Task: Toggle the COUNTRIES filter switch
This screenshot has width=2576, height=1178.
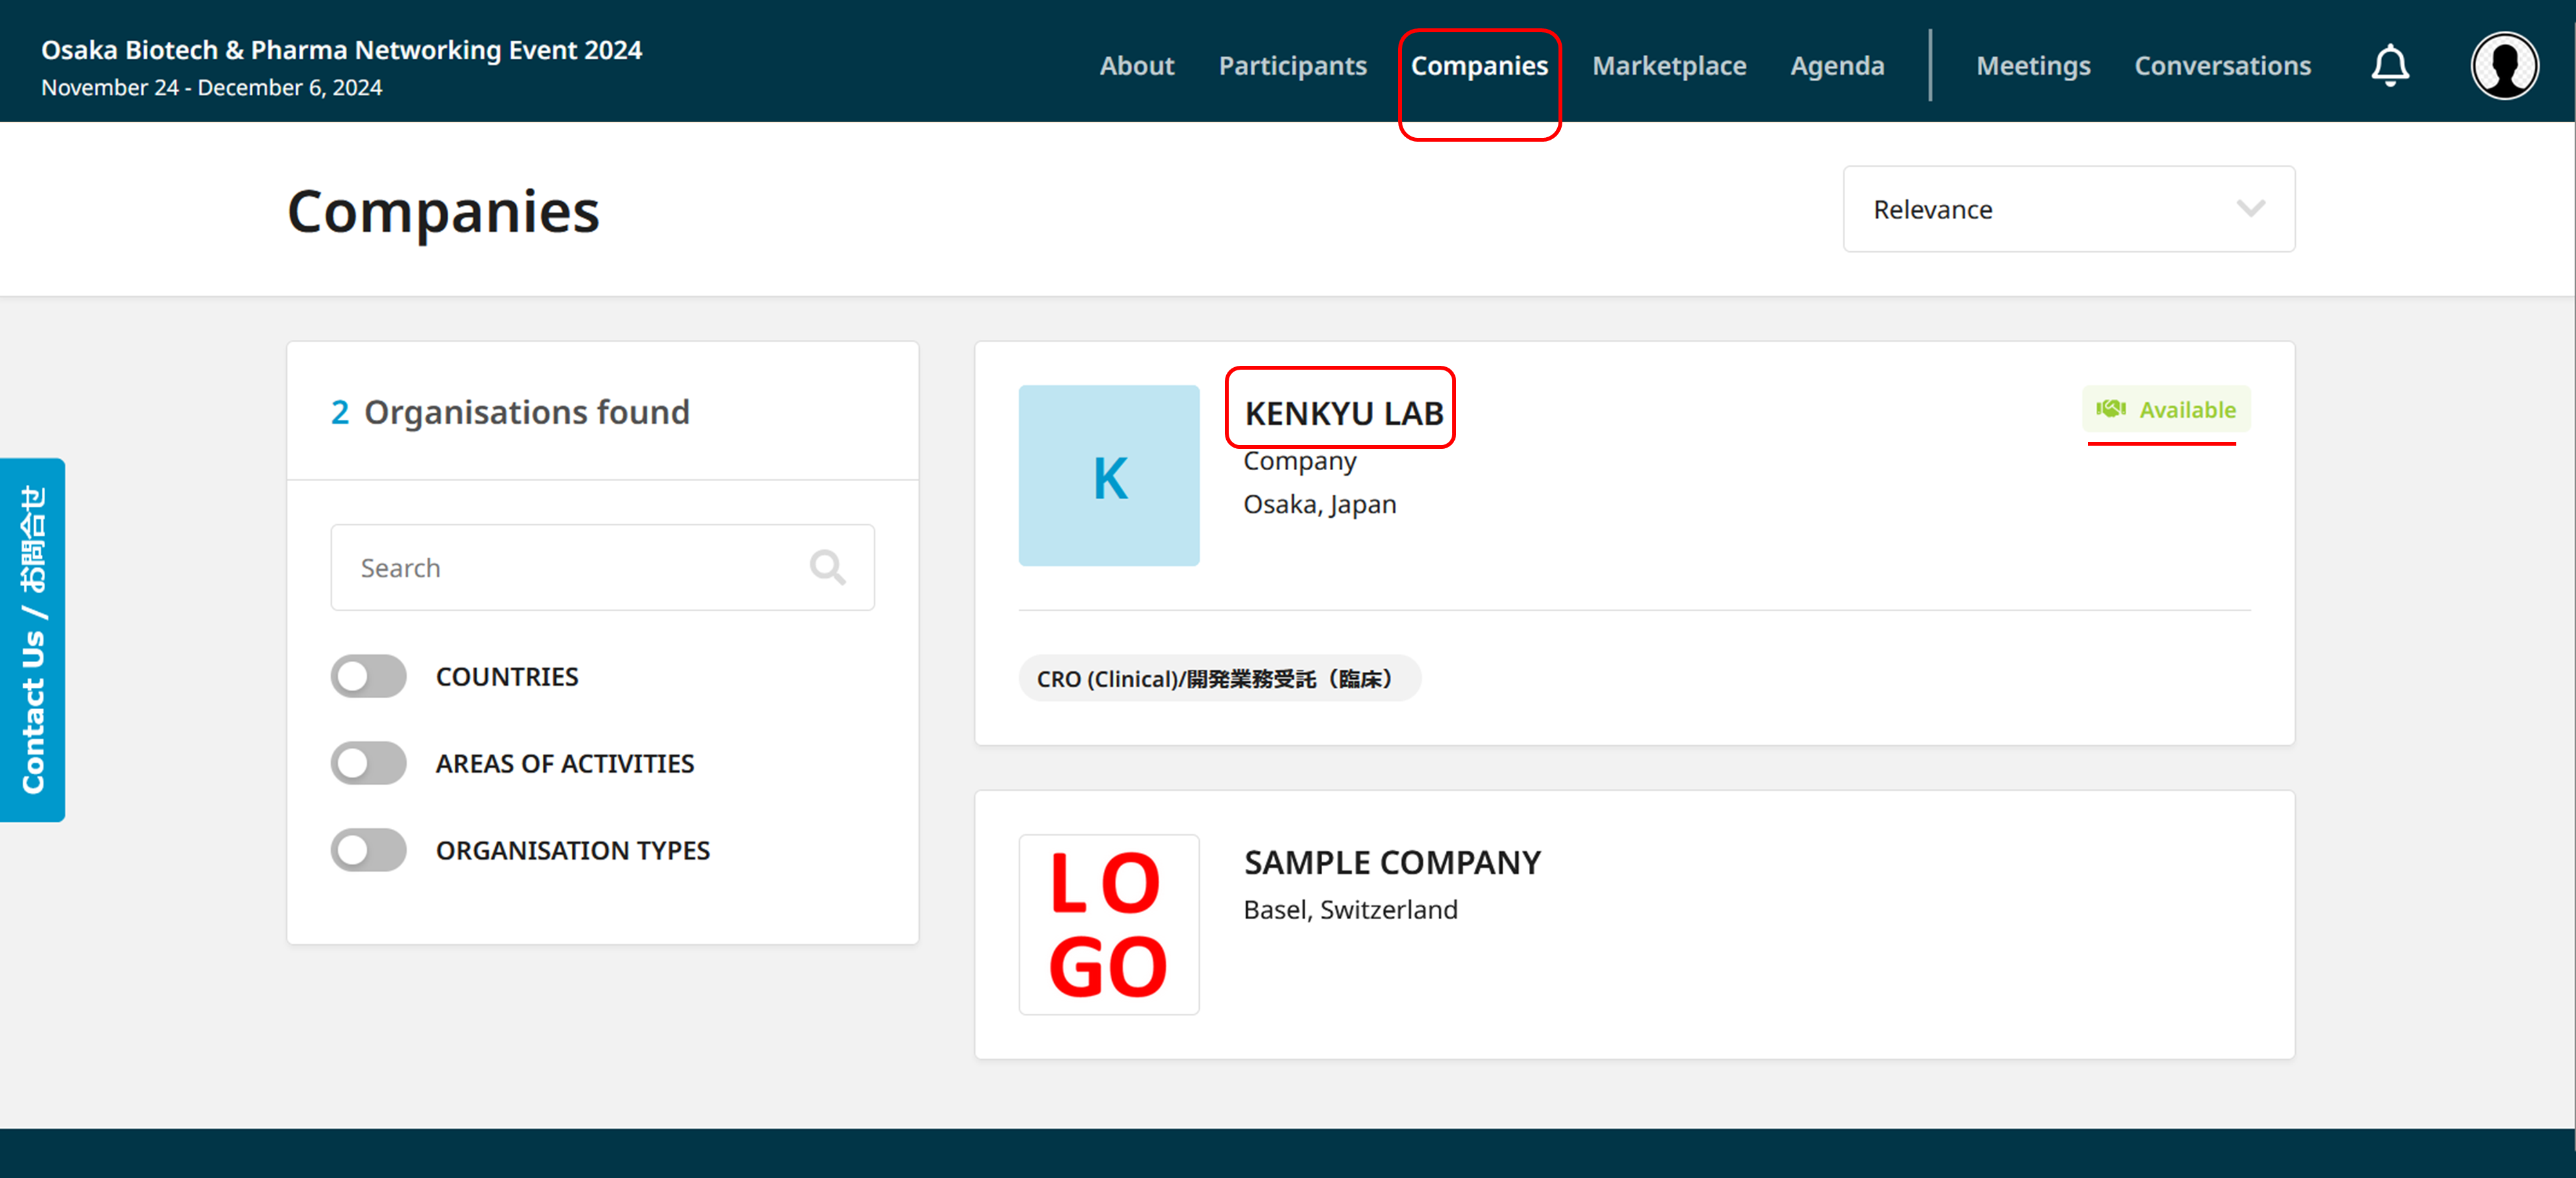Action: click(369, 677)
